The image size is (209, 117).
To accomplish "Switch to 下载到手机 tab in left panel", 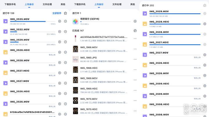I will point(10,4).
